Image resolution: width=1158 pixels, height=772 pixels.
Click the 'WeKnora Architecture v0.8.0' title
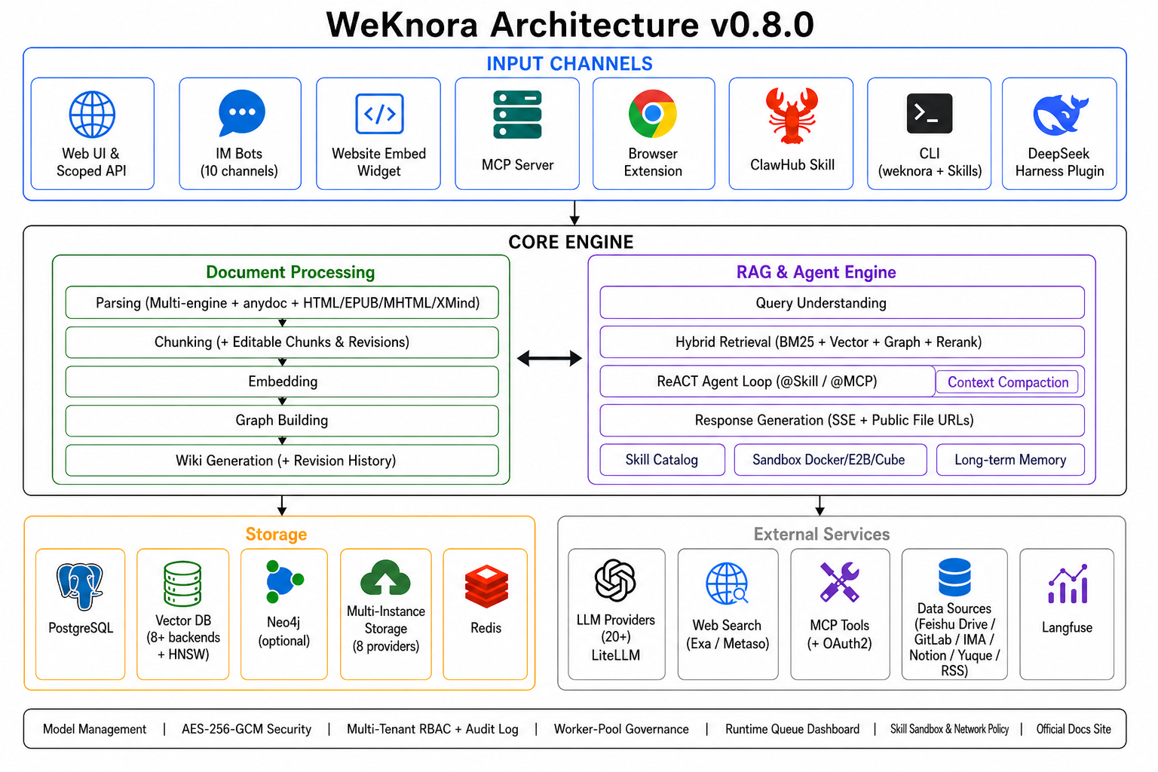pos(570,25)
